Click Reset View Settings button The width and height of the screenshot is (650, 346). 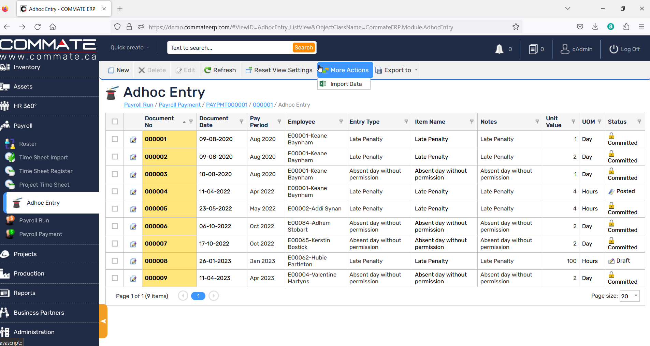pyautogui.click(x=279, y=70)
